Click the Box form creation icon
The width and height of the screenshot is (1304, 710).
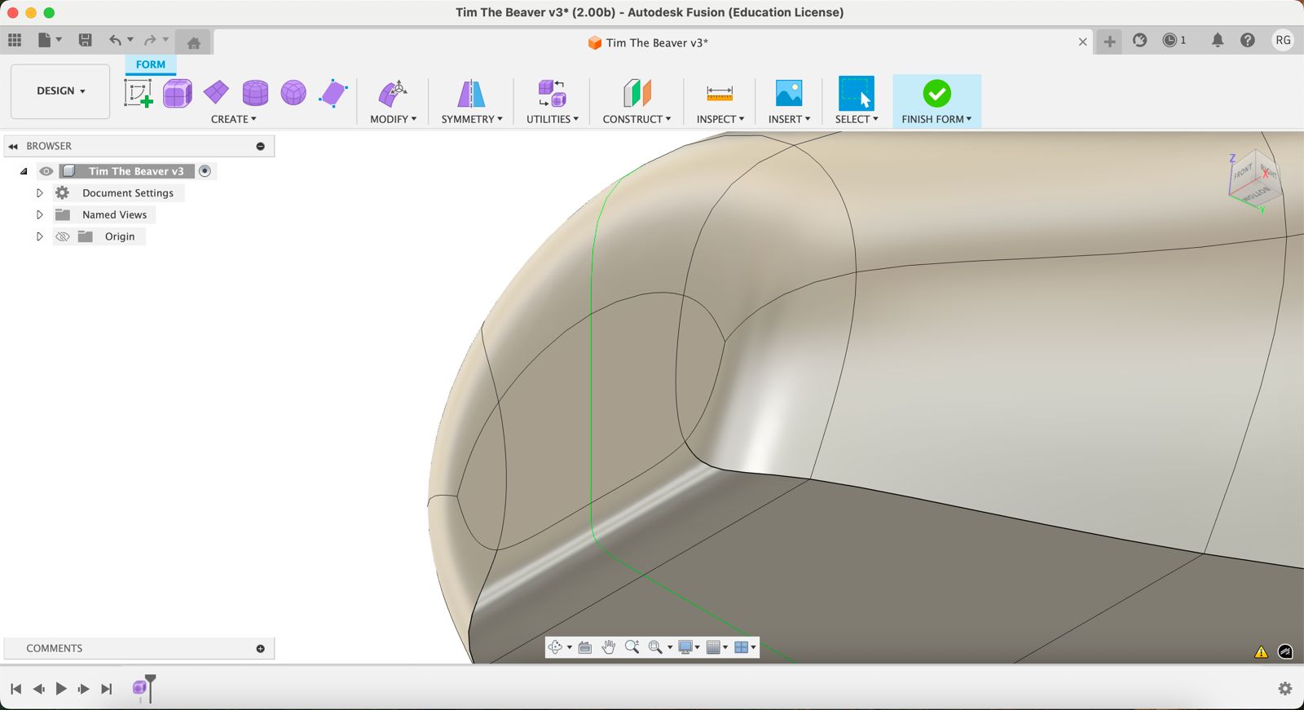click(177, 93)
